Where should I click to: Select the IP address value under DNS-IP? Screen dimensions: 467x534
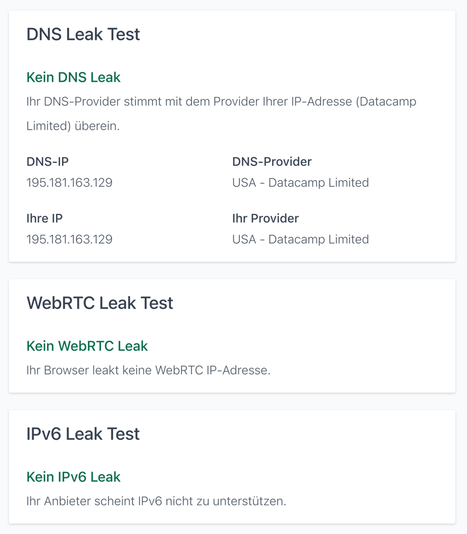(x=69, y=183)
